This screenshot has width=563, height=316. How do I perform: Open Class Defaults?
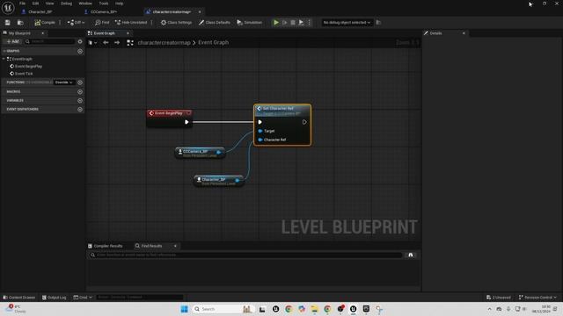click(x=215, y=23)
